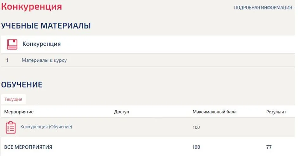
Task: Open the Конкуренция (Обучение) activity link
Action: (x=46, y=127)
